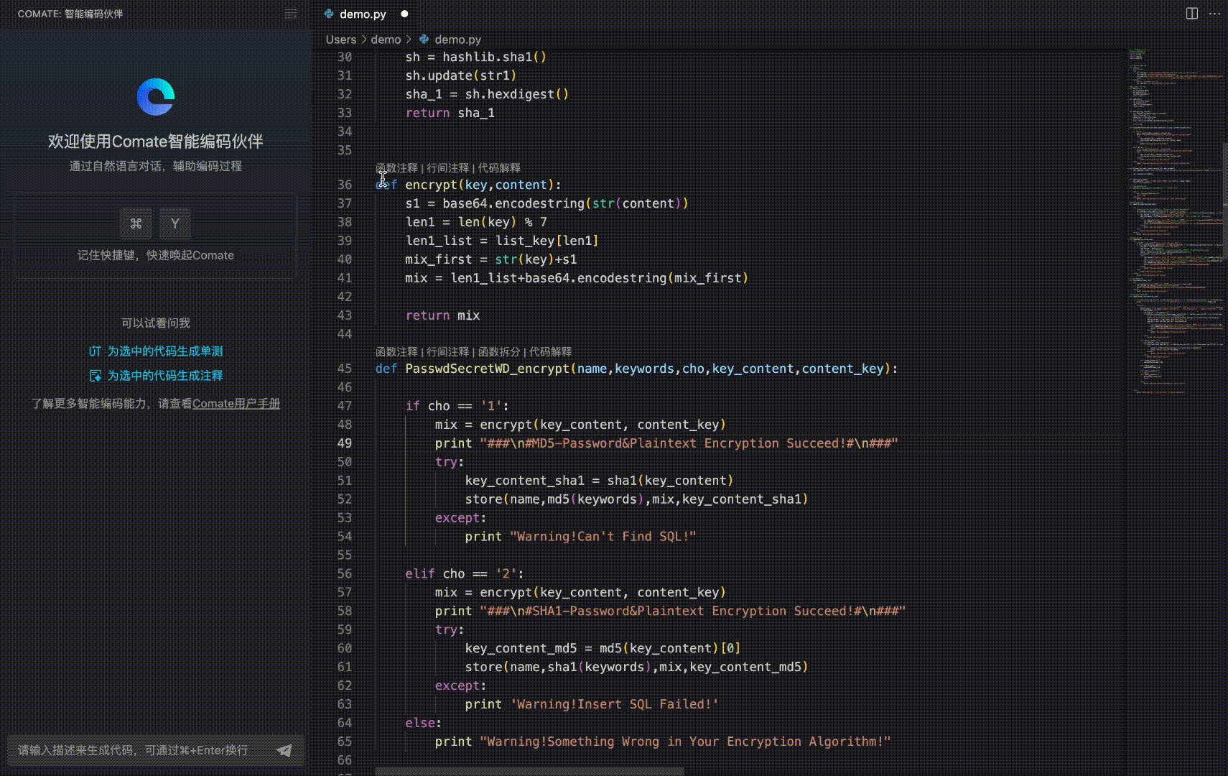Click on 'sh.update(str1)' line
Viewport: 1228px width, 776px height.
tap(461, 75)
